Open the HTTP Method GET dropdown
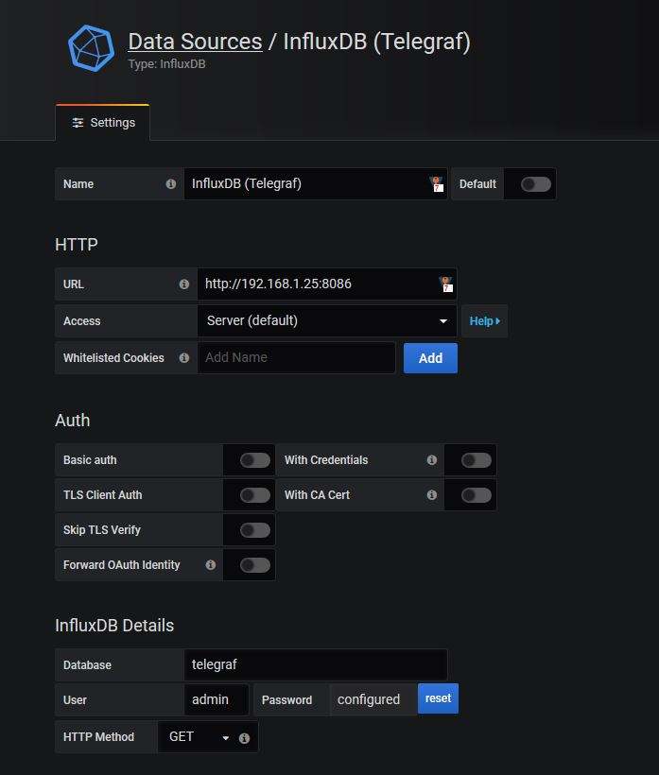 pos(199,737)
